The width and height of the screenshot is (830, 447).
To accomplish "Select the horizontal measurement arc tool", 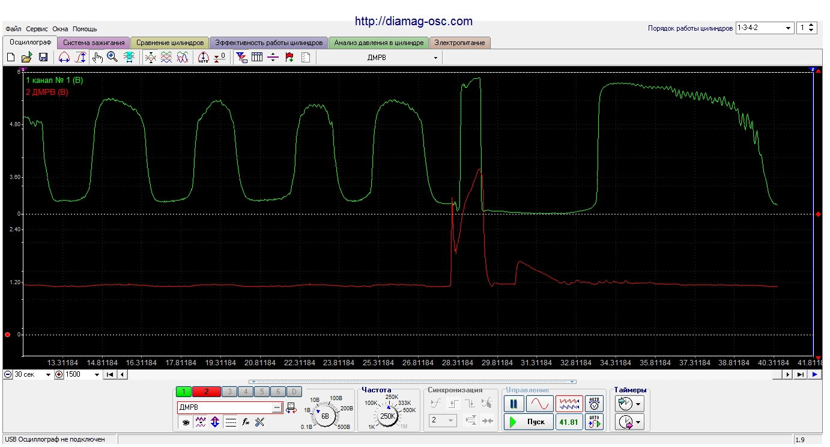I will (x=64, y=57).
